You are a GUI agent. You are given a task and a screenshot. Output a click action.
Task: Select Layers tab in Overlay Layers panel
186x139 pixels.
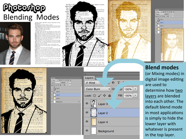coord(157,10)
